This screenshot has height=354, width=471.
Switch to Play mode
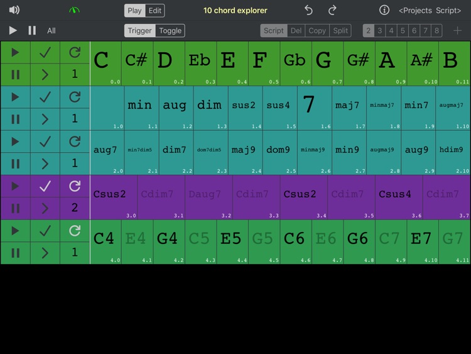pos(134,11)
